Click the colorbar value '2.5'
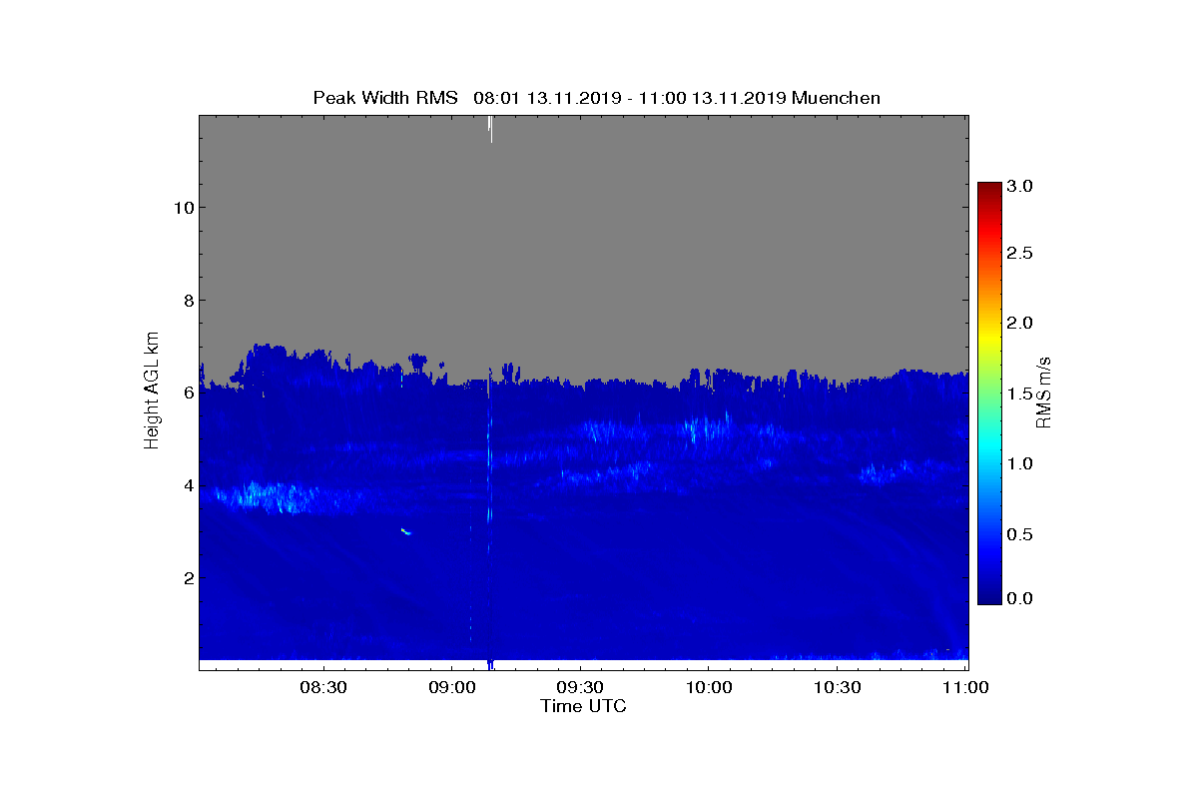 click(x=1021, y=254)
